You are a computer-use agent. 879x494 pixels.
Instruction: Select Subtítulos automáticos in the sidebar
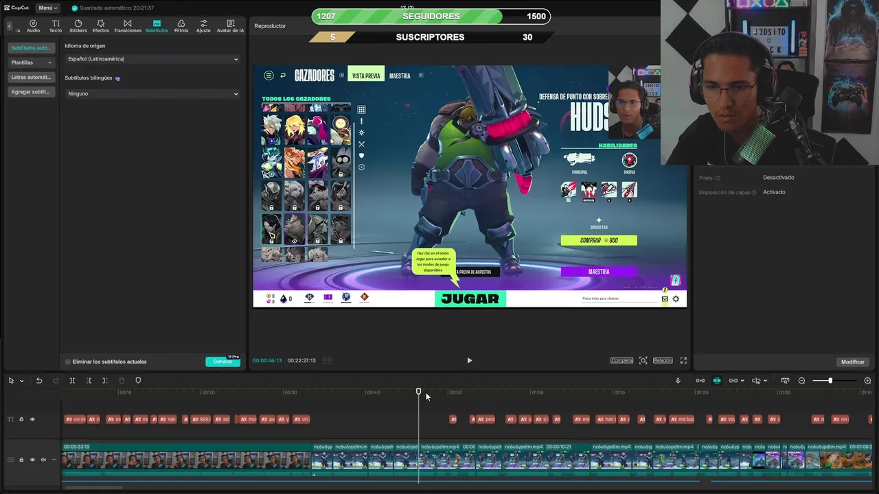[x=31, y=48]
